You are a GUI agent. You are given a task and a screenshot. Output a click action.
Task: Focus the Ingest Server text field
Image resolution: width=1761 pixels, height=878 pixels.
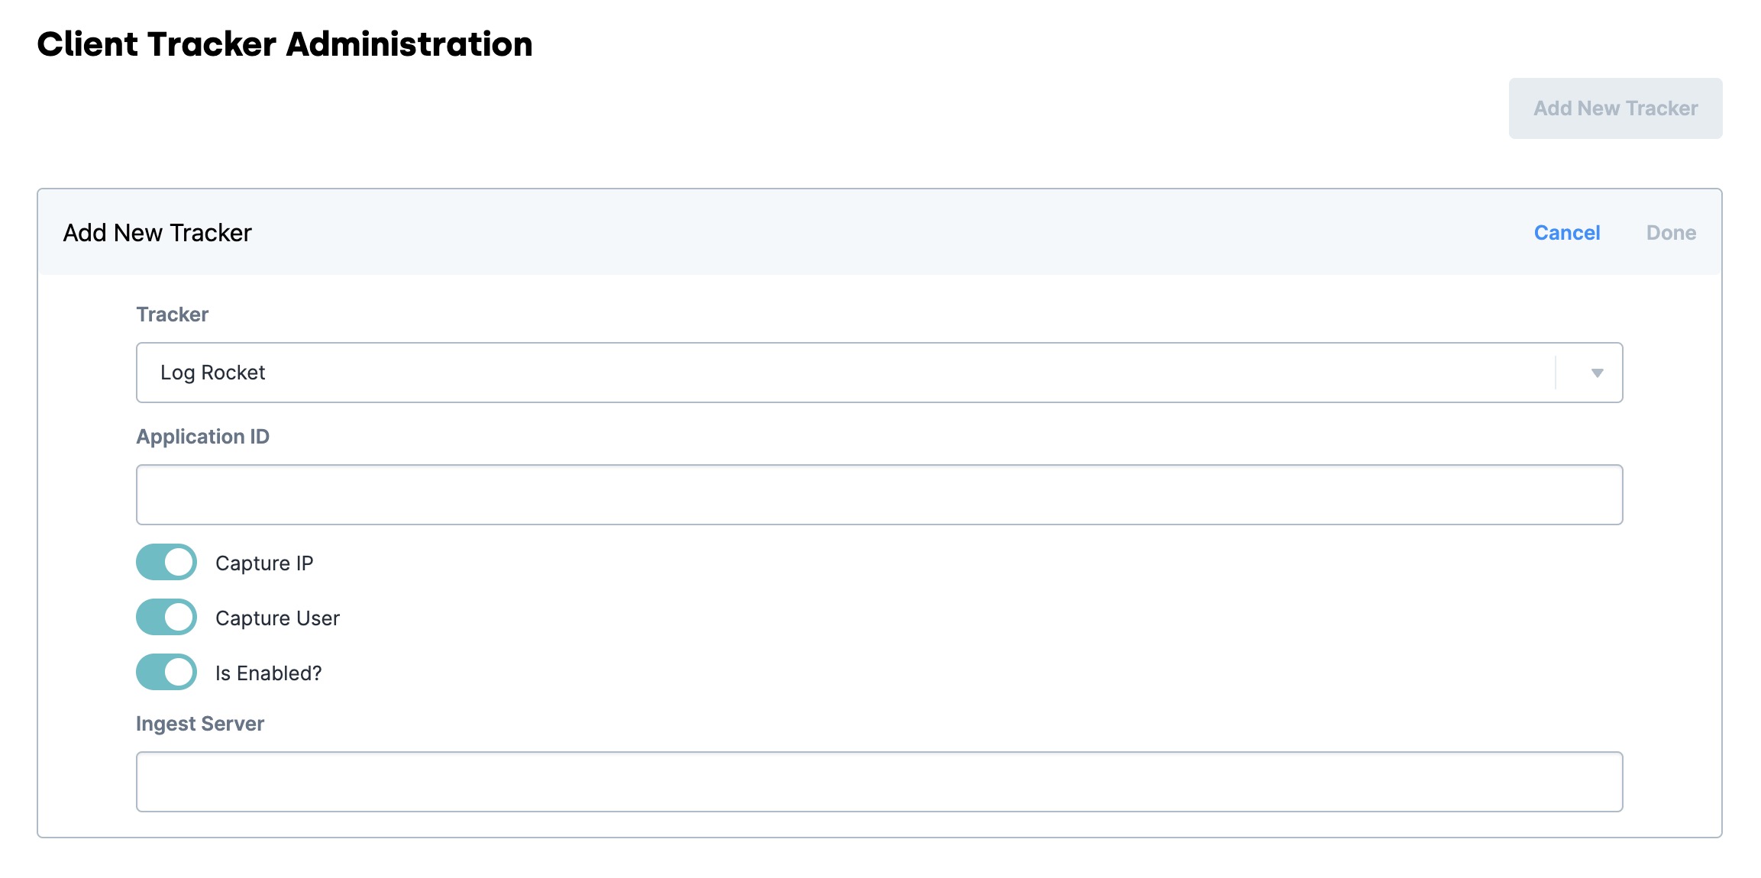click(879, 782)
